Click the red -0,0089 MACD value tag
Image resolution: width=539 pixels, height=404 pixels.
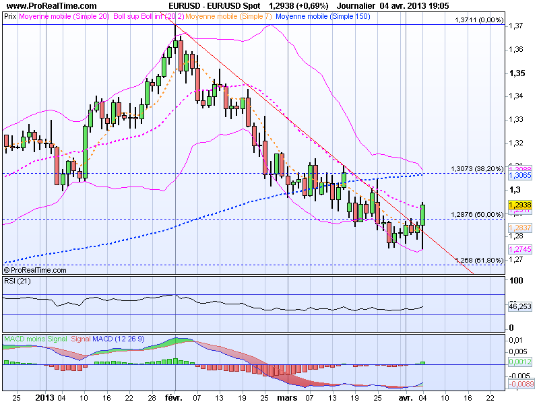[521, 383]
